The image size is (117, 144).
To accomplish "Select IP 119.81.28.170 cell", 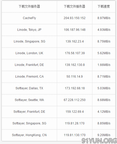I will (x=75, y=123).
